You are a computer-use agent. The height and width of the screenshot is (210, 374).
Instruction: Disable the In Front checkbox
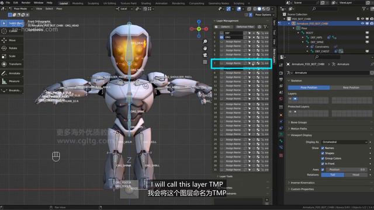pyautogui.click(x=323, y=164)
